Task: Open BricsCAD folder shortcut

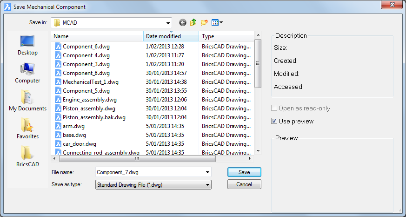Action: (x=27, y=157)
